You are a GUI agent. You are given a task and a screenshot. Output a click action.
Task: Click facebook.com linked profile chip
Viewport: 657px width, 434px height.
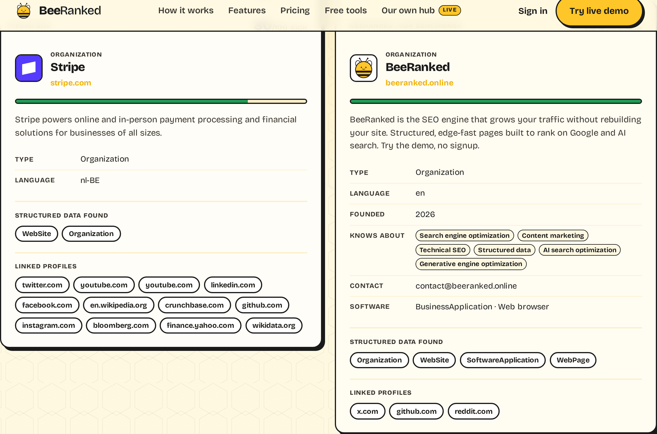click(47, 305)
